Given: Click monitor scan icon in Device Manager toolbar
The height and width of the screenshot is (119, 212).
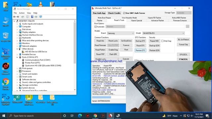Looking at the screenshot, I should pos(41,17).
